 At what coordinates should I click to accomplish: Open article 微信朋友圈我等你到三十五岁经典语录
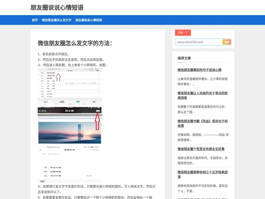[x=202, y=174]
